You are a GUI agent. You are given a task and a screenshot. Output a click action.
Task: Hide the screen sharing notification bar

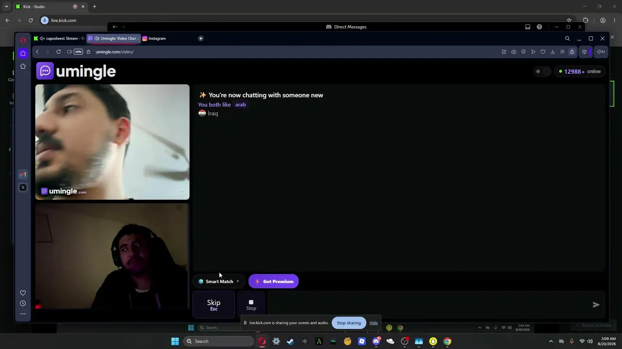click(x=373, y=323)
